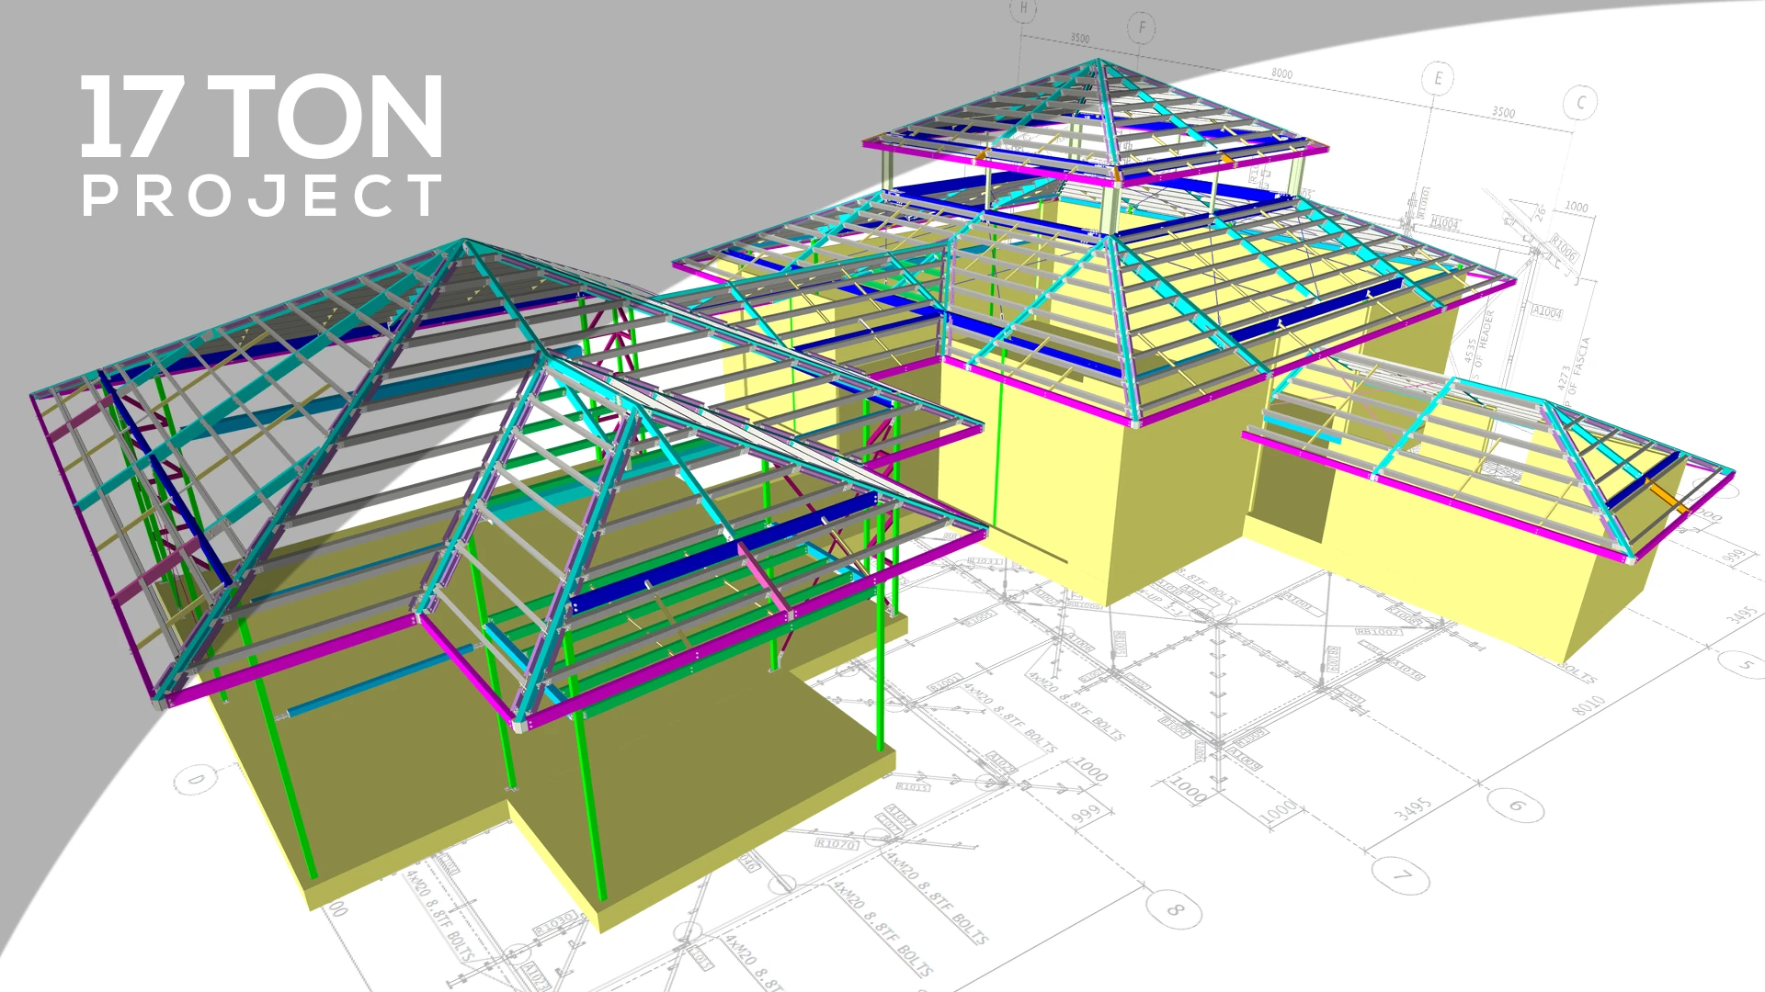The width and height of the screenshot is (1765, 992).
Task: Click the 8010 dimension text
Action: click(1588, 705)
